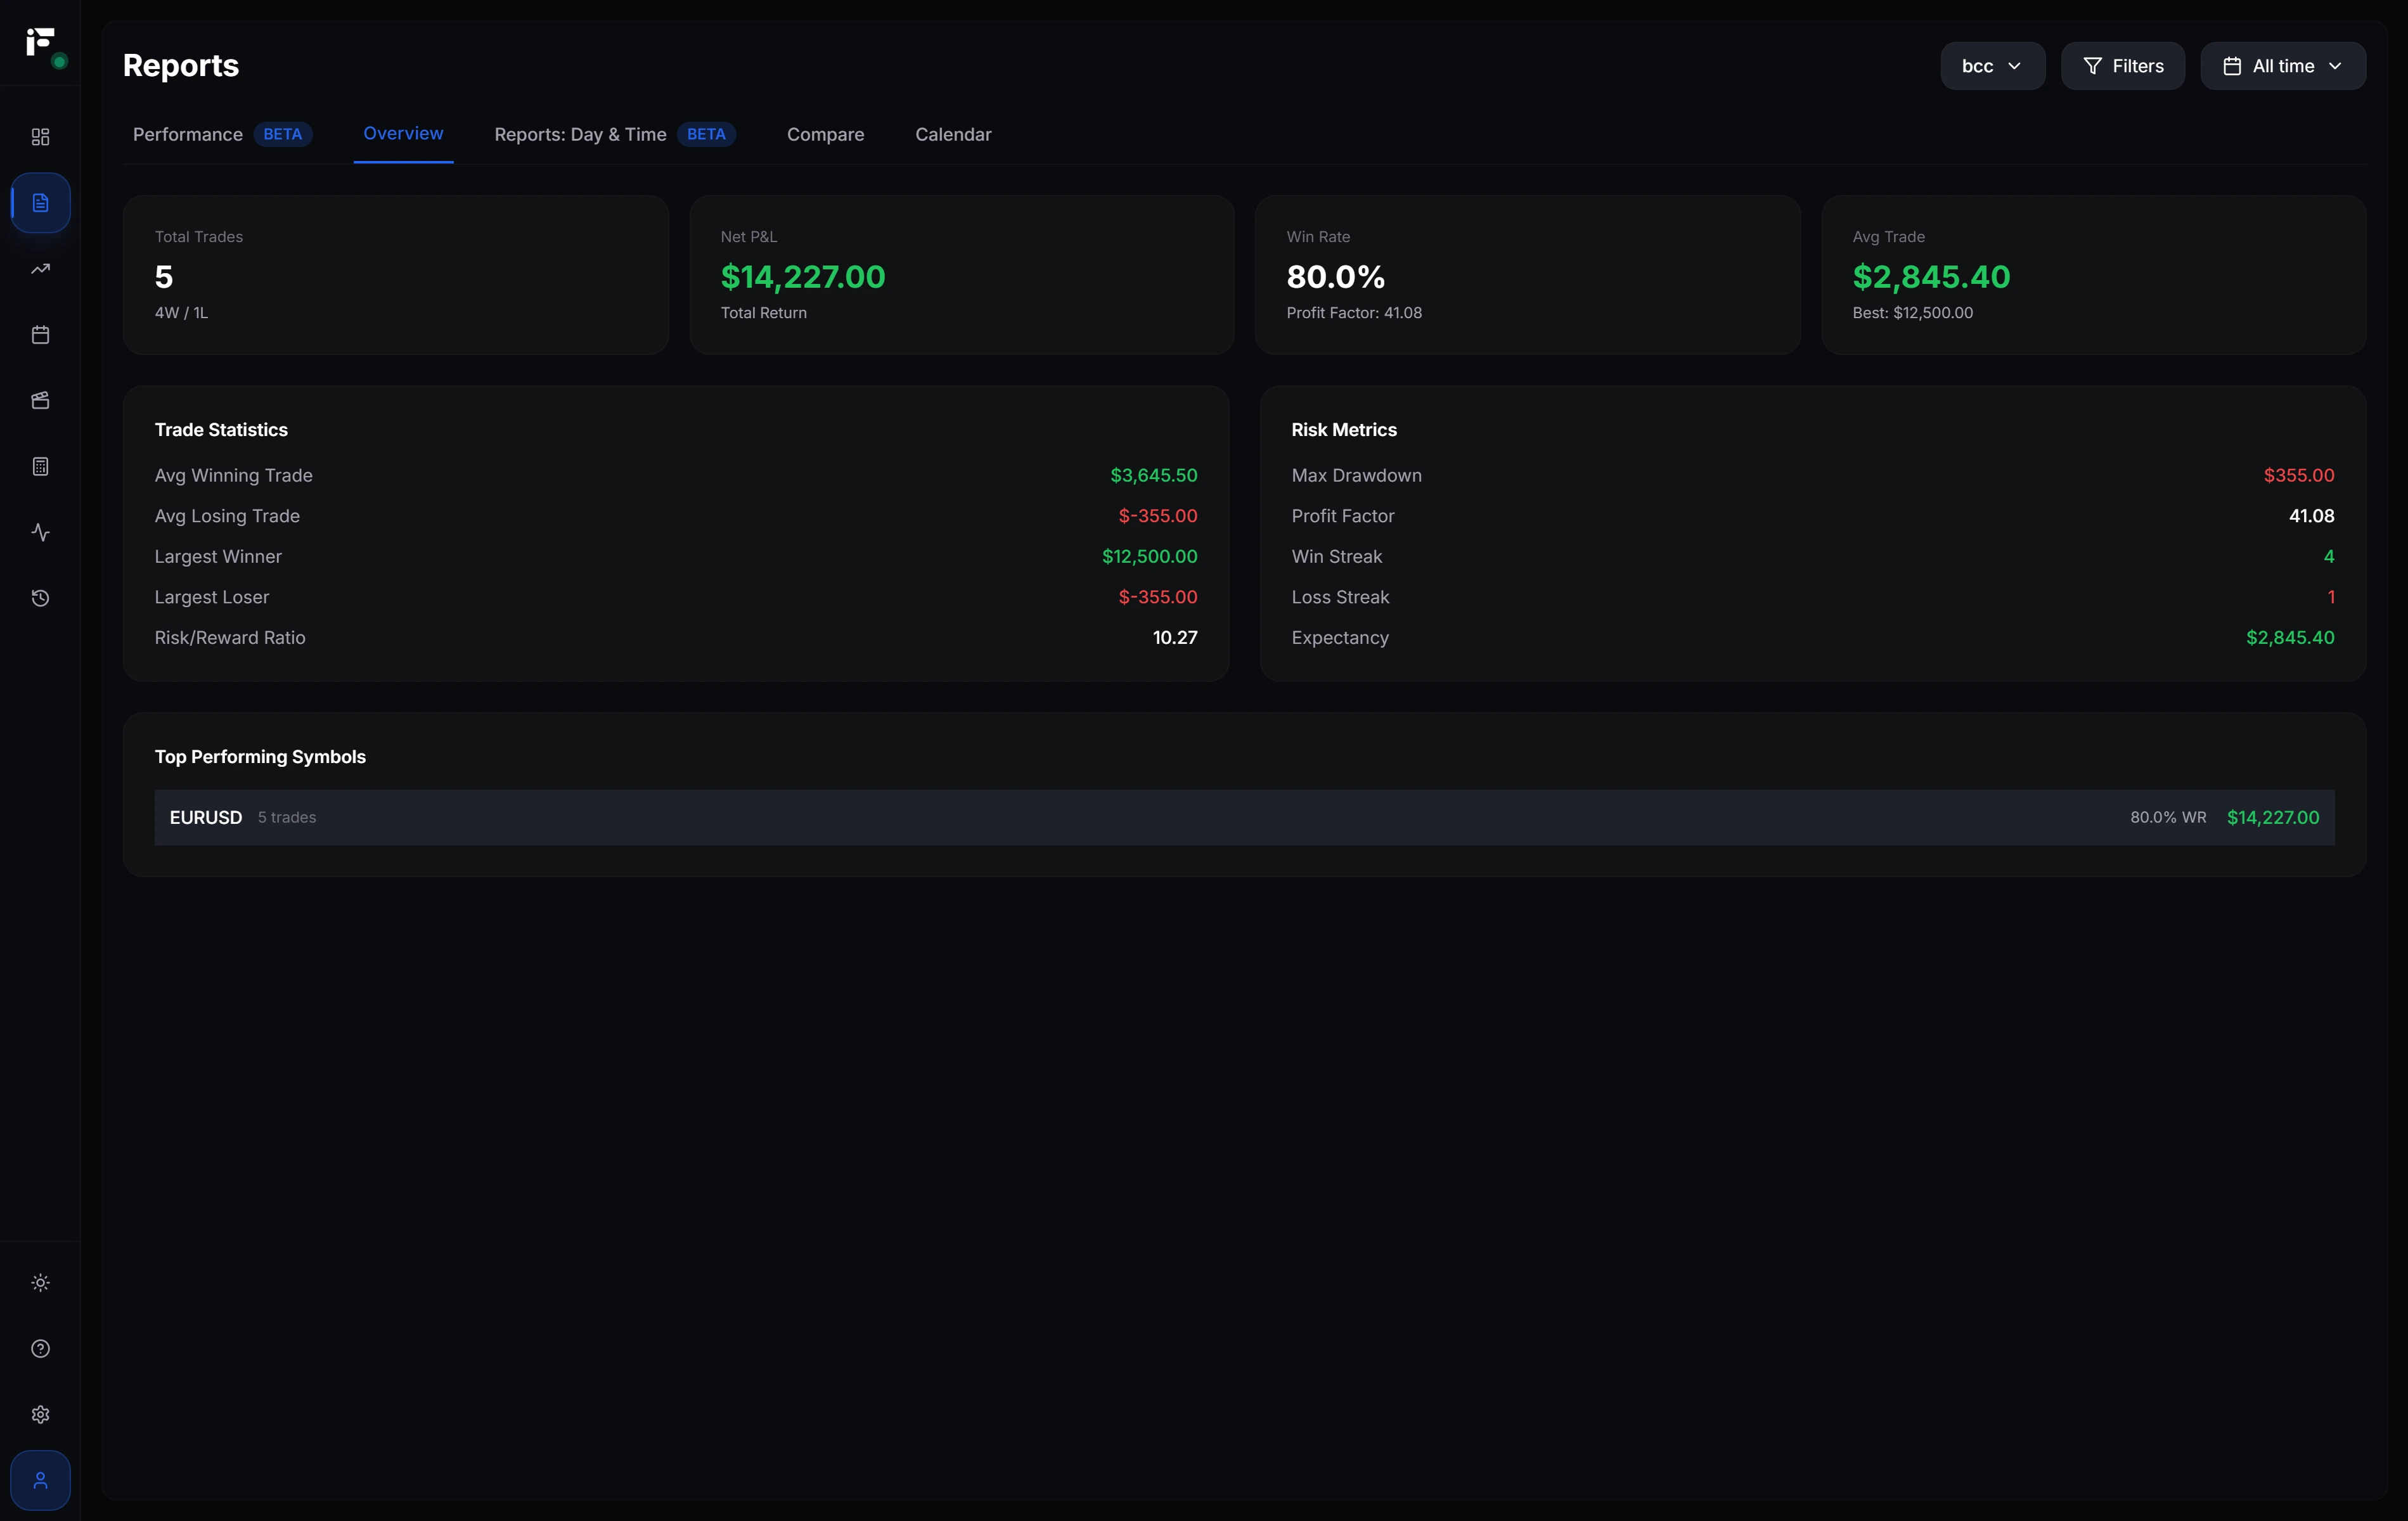Open the All time date range dropdown
Image resolution: width=2408 pixels, height=1521 pixels.
[x=2283, y=66]
